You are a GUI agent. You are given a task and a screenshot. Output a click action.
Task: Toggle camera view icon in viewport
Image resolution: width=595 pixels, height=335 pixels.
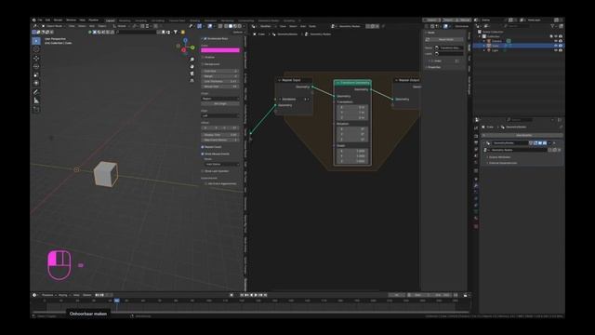click(x=192, y=74)
